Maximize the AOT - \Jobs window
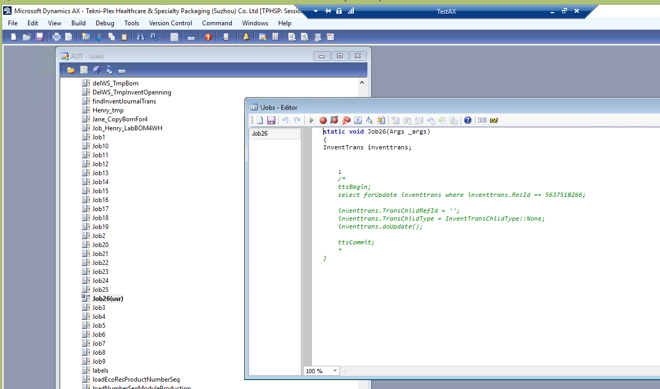Viewport: 660px width, 389px height. click(x=340, y=56)
